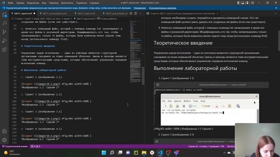Screen dimensions: 280x157
Task: Click the image/10.3.png link in editor
Action: coord(48,119)
